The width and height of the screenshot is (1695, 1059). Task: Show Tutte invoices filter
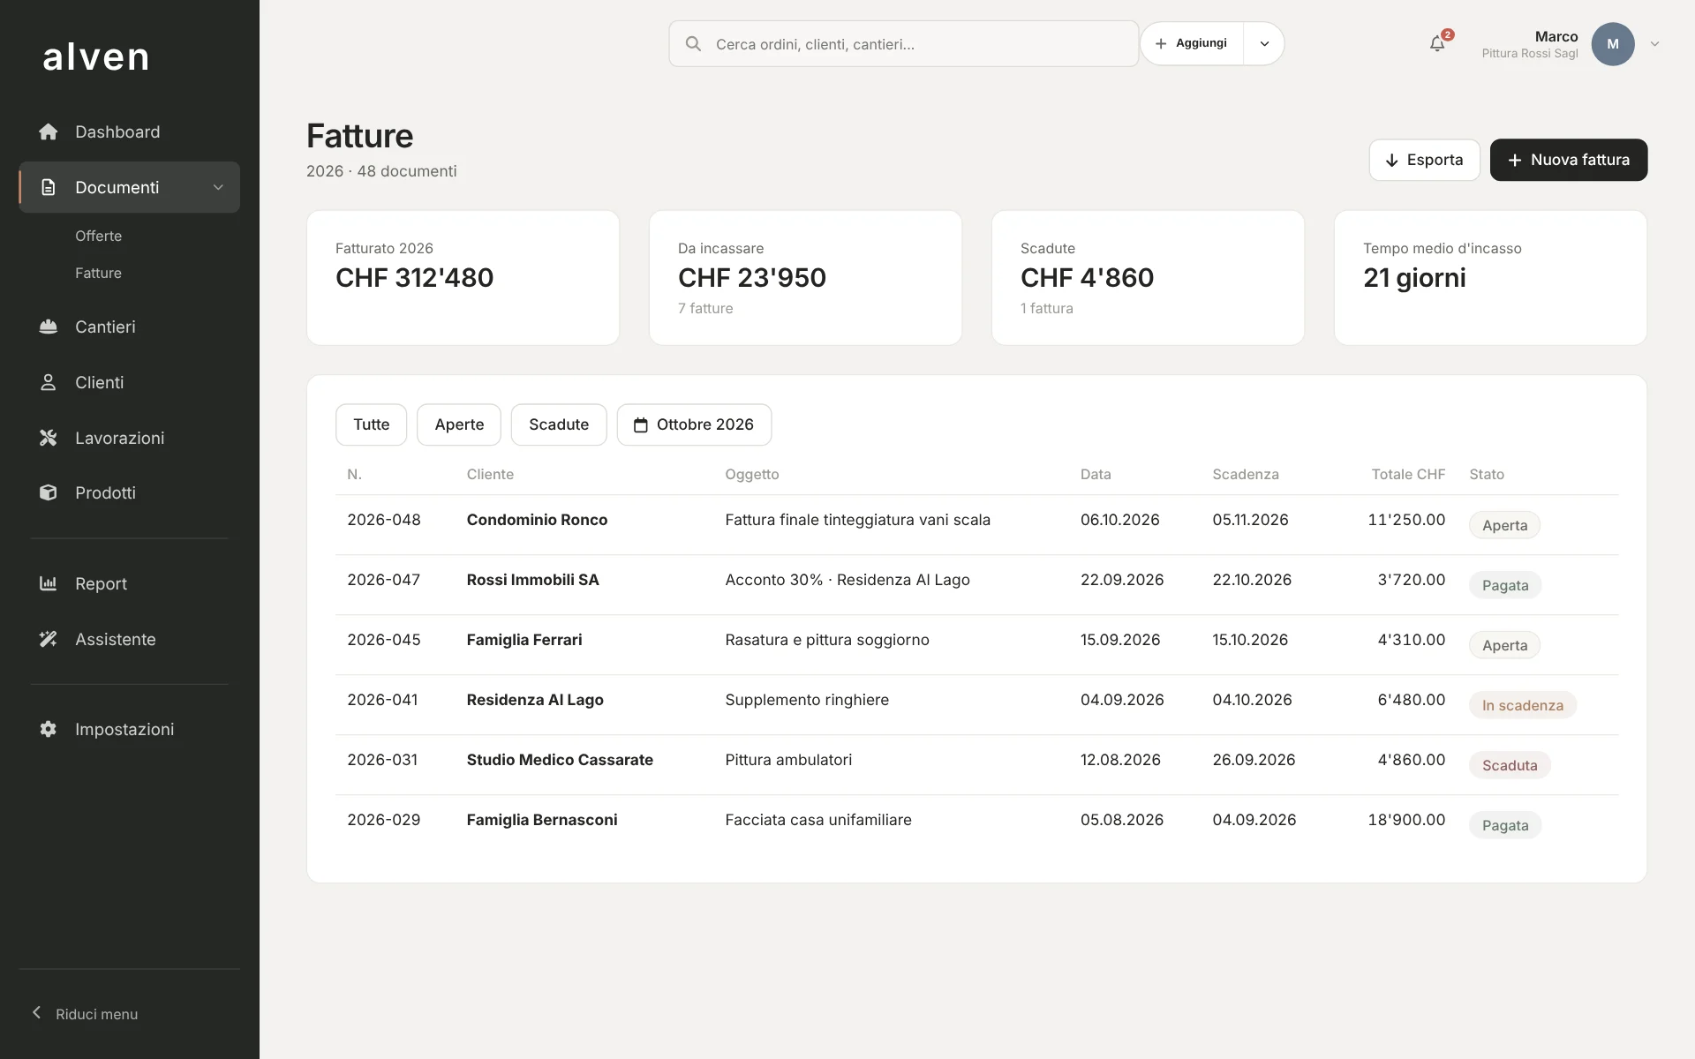click(x=371, y=424)
